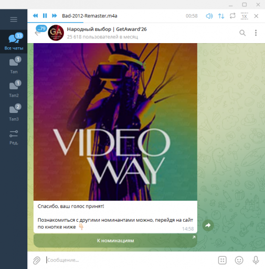Focus the Сообщение... input field
Screen dimensions: 265x269
(130, 260)
